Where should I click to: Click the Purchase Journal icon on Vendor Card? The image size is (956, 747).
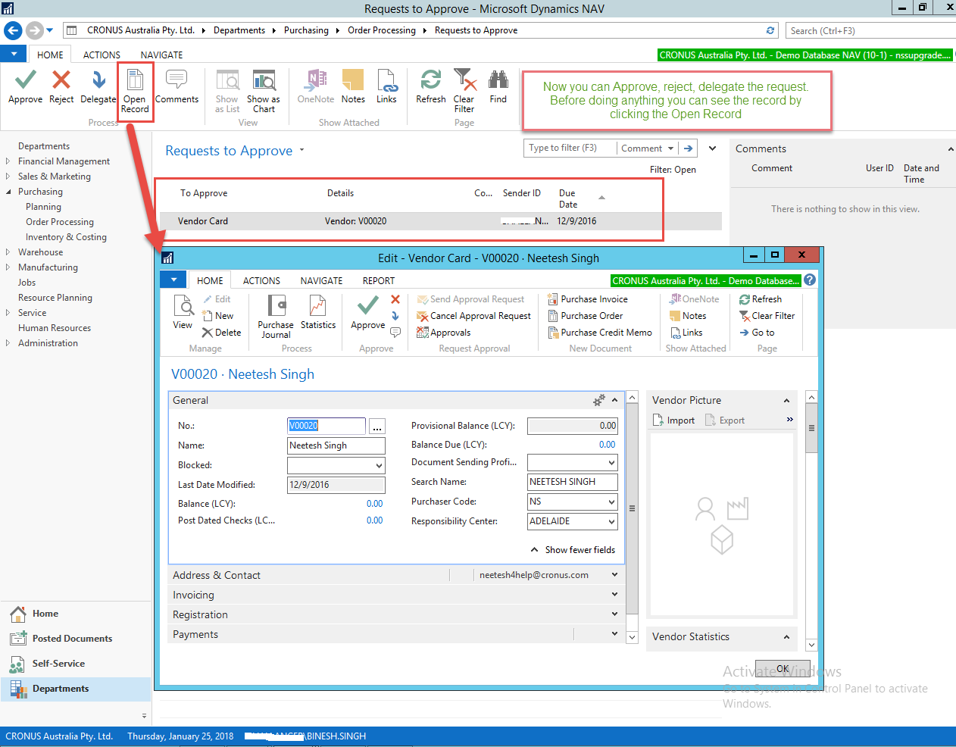pos(275,316)
